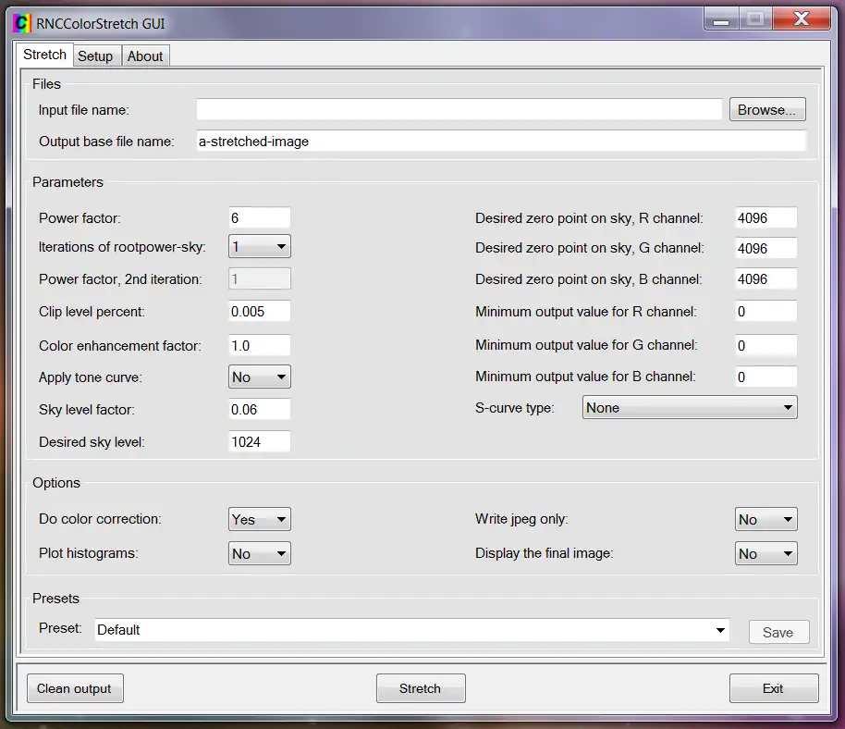The width and height of the screenshot is (845, 729).
Task: Close the RNCColorStretch window
Action: [x=802, y=19]
